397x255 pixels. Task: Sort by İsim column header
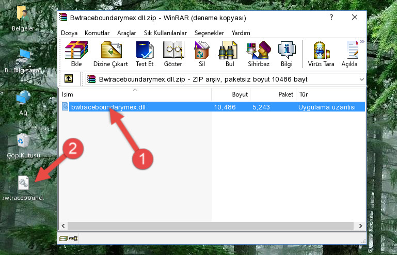[x=135, y=94]
